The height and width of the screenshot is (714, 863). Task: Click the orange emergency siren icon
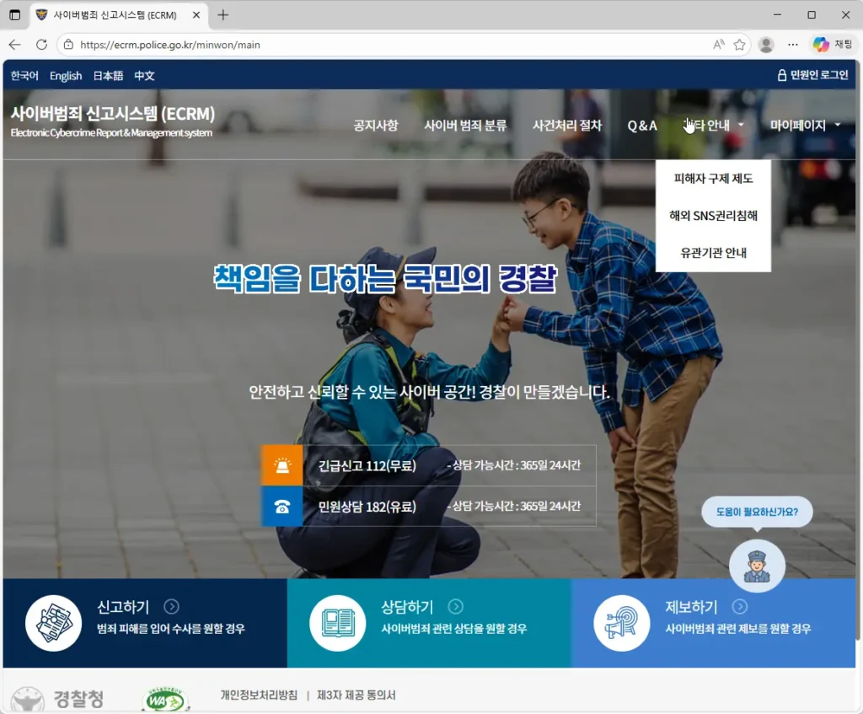(282, 464)
